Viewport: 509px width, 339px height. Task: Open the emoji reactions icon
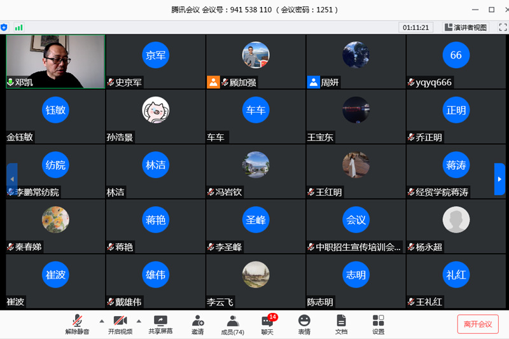pyautogui.click(x=304, y=321)
